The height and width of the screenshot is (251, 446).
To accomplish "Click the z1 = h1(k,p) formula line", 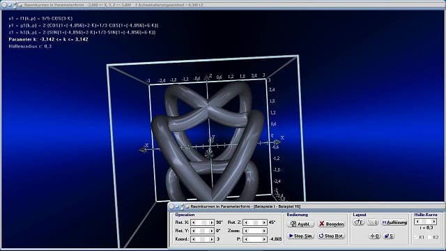I will click(x=82, y=33).
